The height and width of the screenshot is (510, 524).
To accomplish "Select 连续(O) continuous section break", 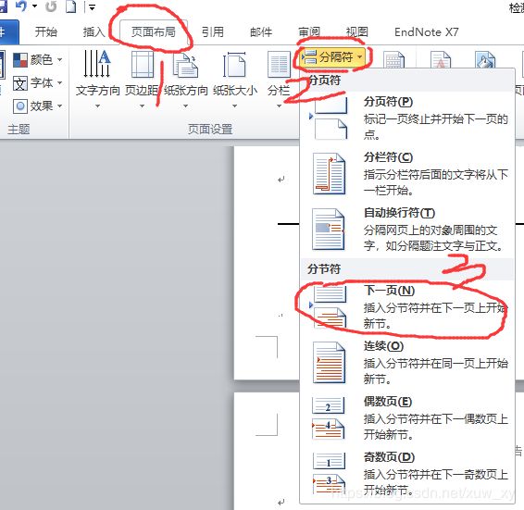I will (x=406, y=363).
